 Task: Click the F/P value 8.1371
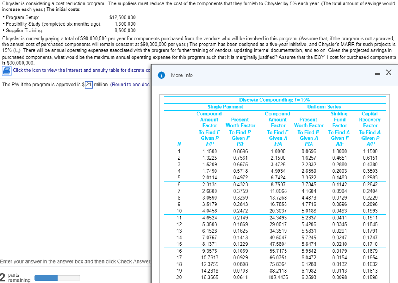coord(209,244)
